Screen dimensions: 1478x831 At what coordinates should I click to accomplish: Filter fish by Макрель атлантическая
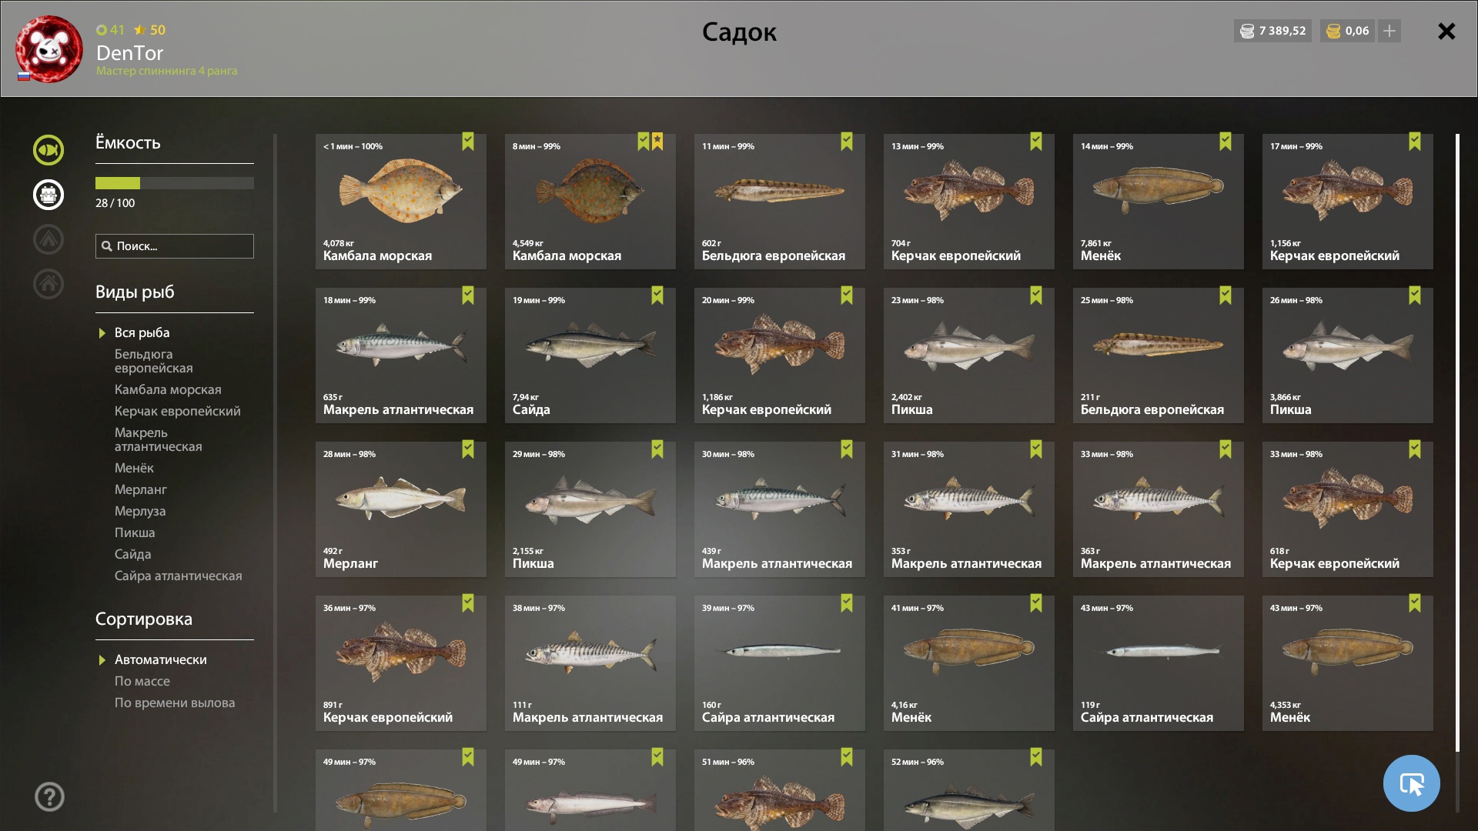tap(158, 439)
